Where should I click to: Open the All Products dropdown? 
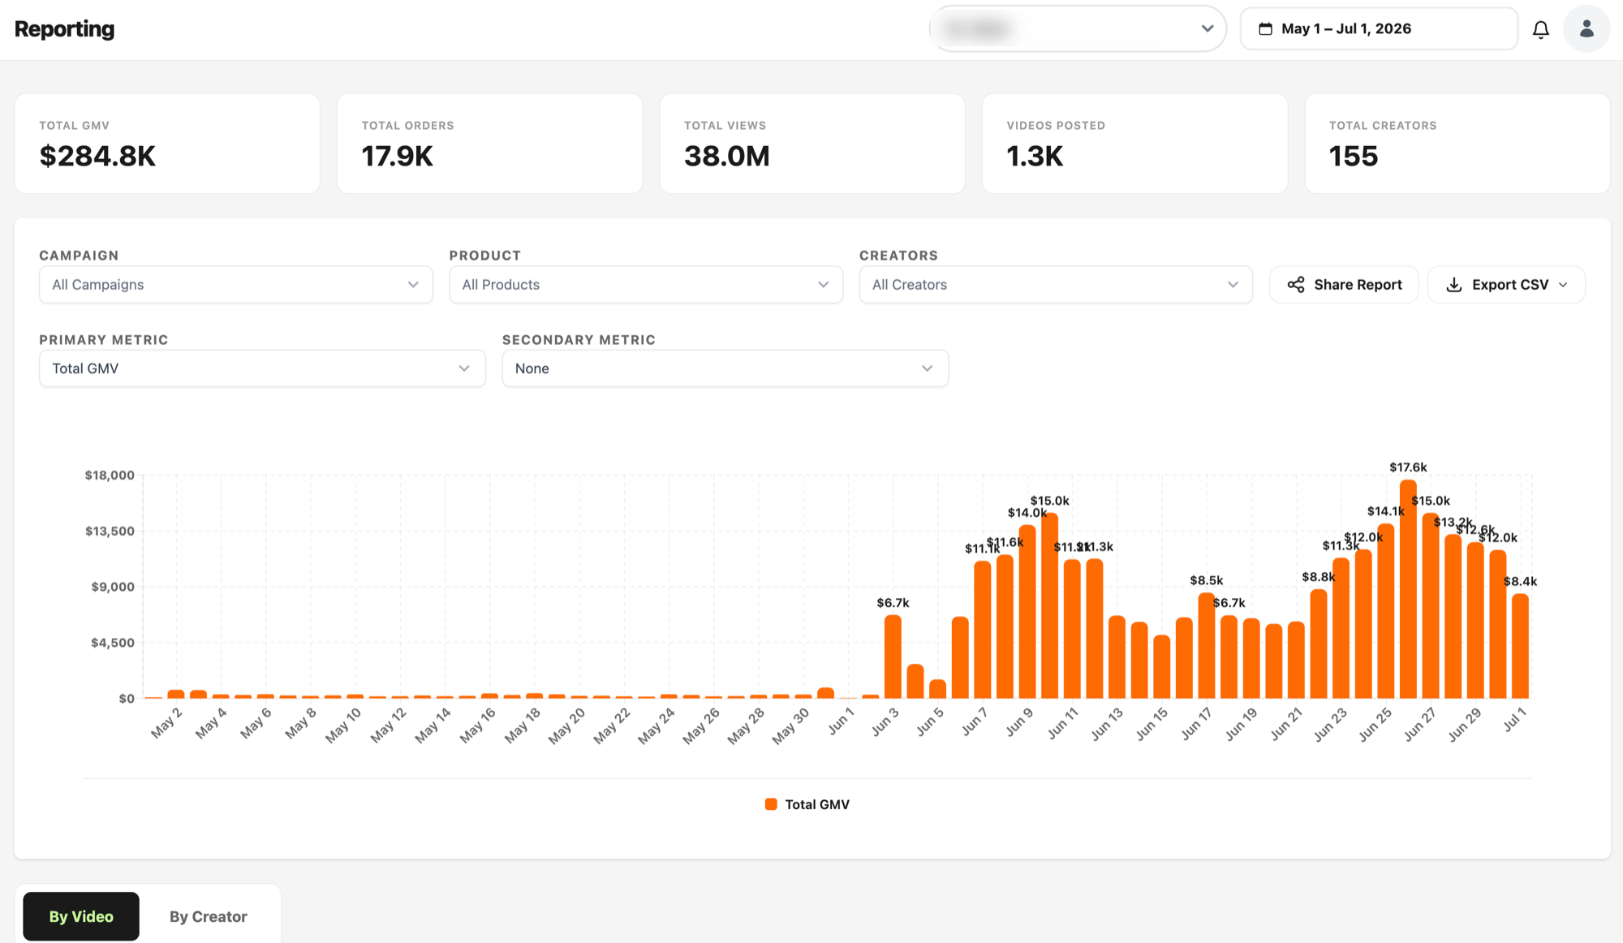click(646, 285)
